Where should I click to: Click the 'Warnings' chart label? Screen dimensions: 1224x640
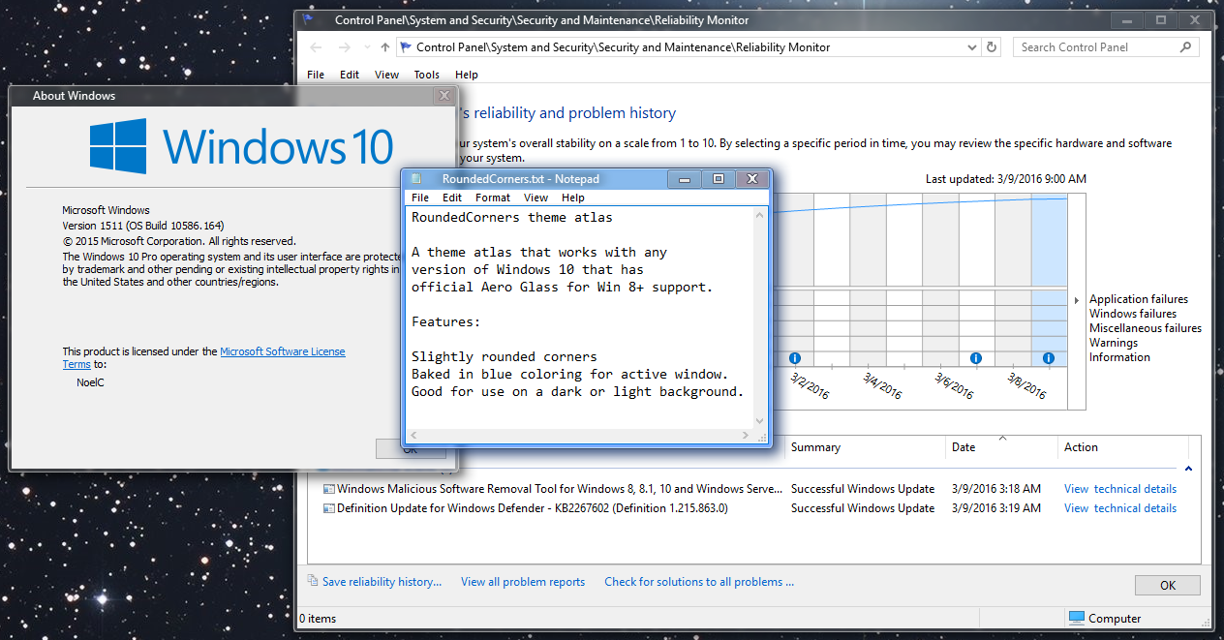1114,343
